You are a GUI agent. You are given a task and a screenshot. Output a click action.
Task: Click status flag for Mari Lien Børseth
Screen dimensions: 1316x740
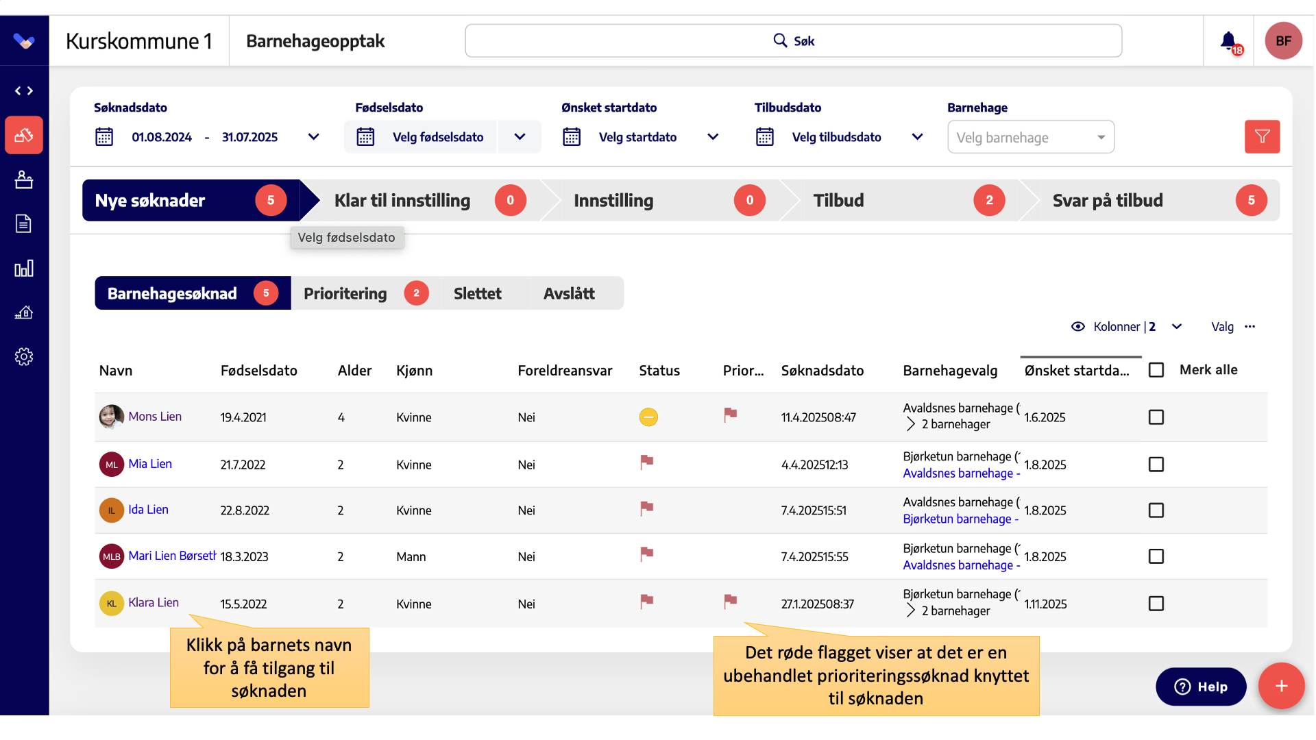click(x=646, y=554)
